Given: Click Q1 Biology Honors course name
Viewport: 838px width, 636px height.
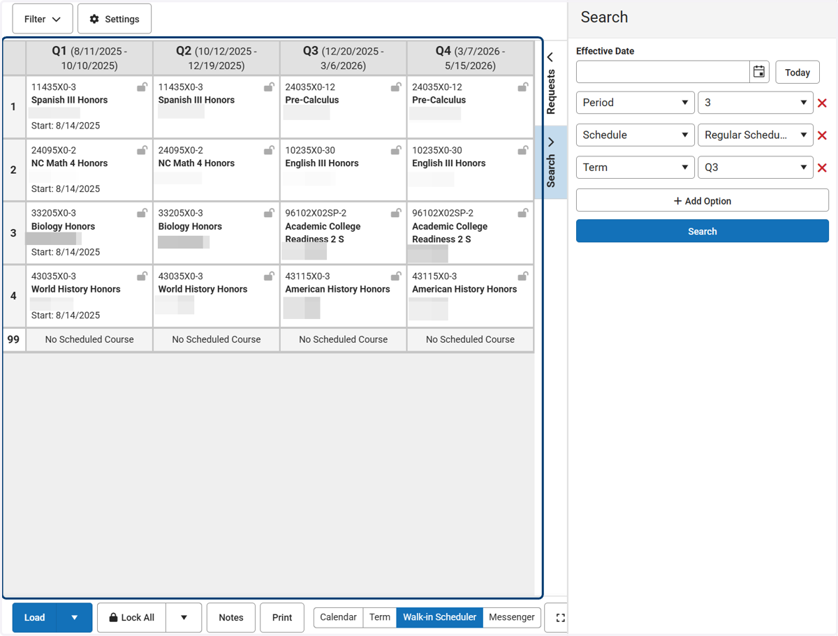Looking at the screenshot, I should tap(64, 226).
